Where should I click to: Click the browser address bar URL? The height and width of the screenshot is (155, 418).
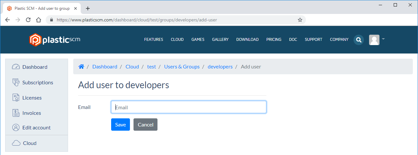(137, 20)
